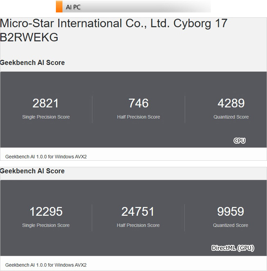267x271 pixels.
Task: Click the Micro-Star Cyborg 17 B2RWEKG title
Action: (114, 30)
